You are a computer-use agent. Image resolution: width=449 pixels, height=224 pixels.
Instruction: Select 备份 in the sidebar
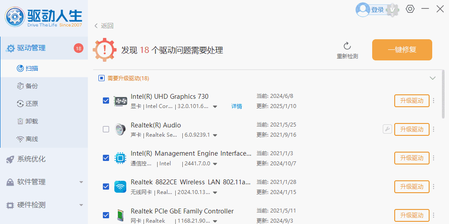[x=44, y=86]
